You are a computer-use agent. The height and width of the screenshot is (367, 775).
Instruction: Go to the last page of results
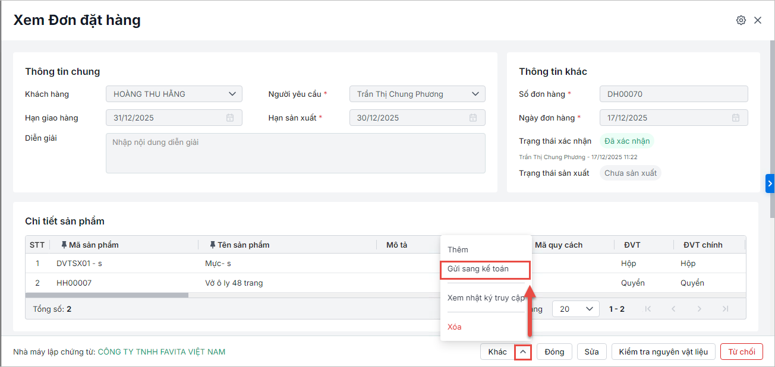click(725, 309)
